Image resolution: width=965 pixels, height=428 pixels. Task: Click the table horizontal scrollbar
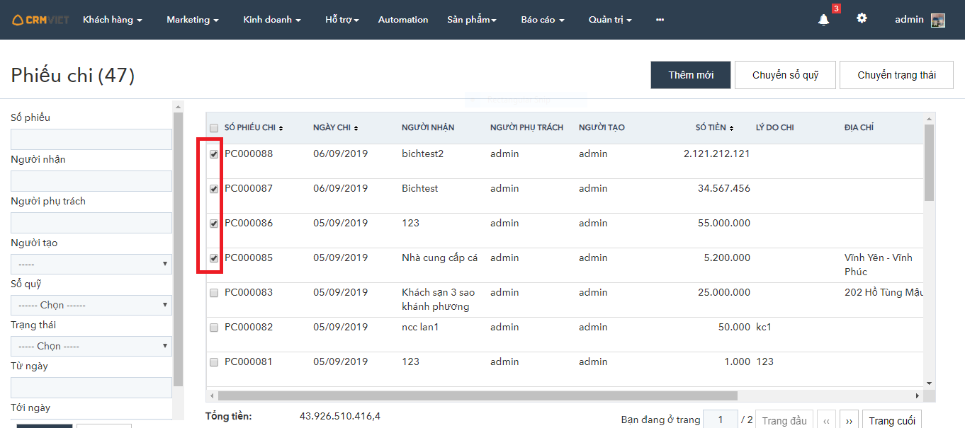click(x=478, y=396)
